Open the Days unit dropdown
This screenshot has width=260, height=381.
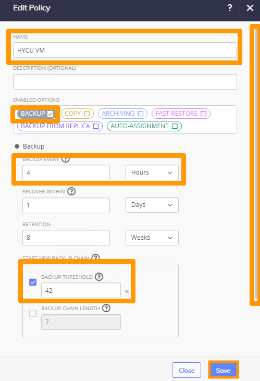(152, 205)
